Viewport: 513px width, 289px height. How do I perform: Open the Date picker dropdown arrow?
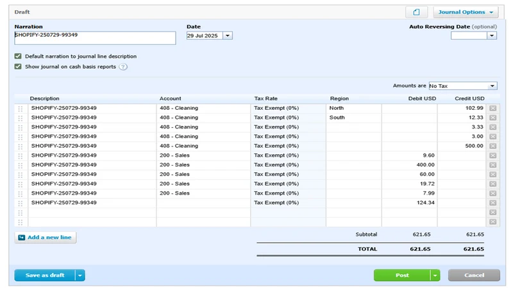228,36
